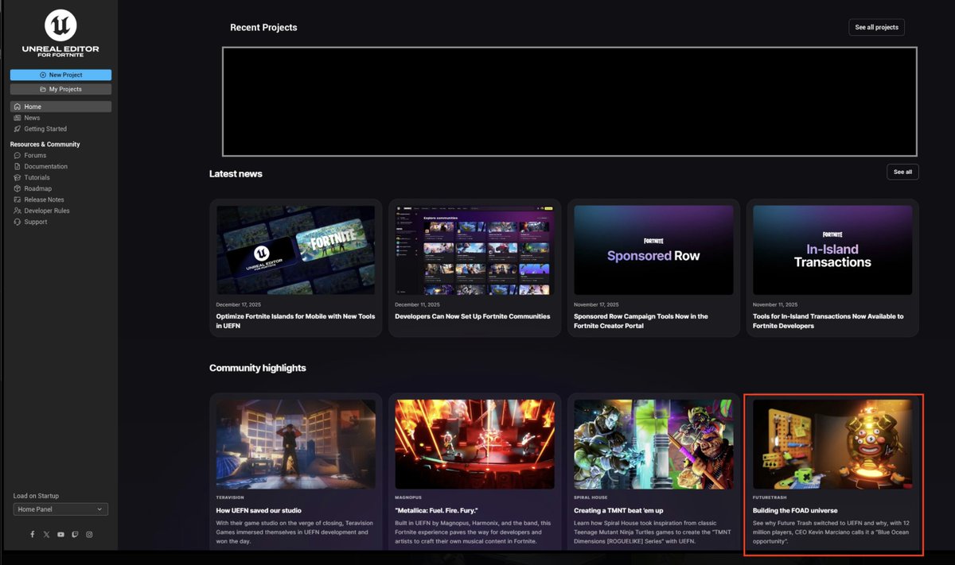Open the Twitch social link icon

pyautogui.click(x=75, y=535)
